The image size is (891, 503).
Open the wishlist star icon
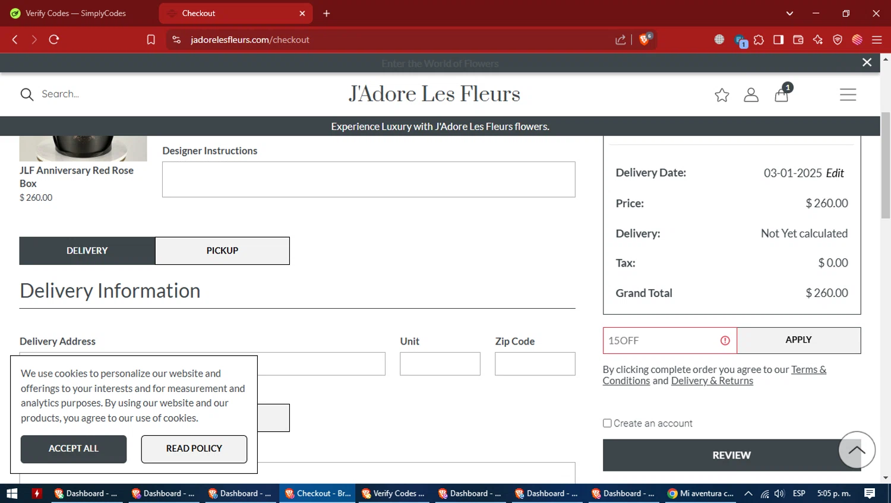tap(722, 95)
